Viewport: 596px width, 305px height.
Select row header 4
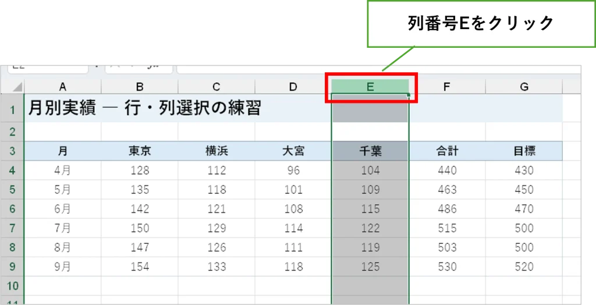[x=12, y=171]
